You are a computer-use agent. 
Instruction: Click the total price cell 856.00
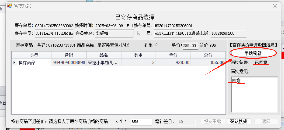[x=208, y=62]
